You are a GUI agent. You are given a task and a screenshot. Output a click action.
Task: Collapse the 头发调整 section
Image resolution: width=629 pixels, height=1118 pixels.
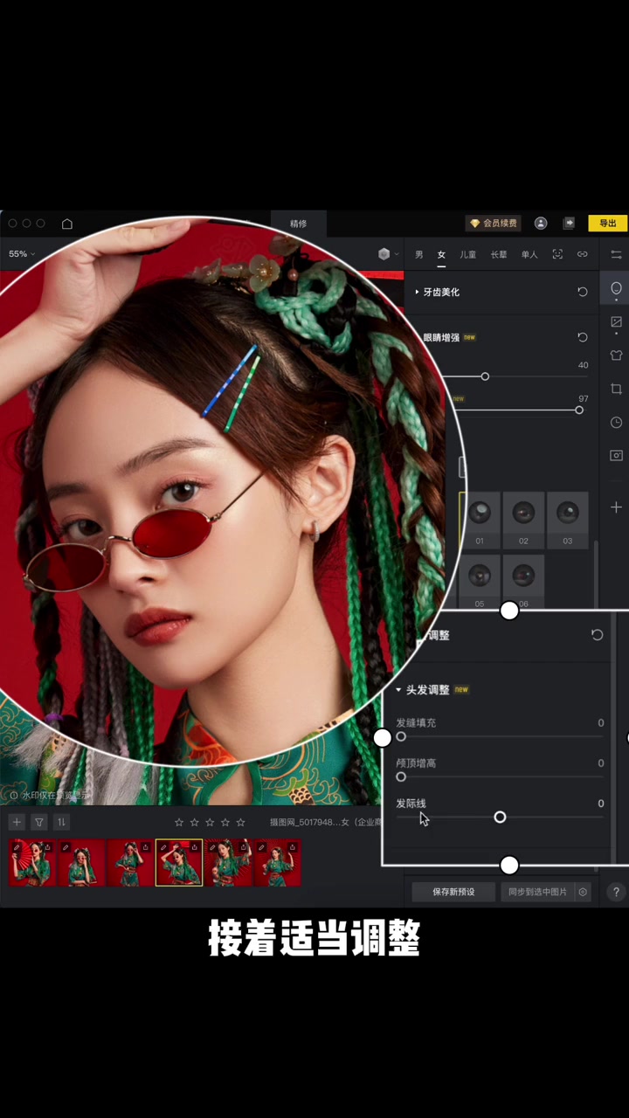coord(398,690)
